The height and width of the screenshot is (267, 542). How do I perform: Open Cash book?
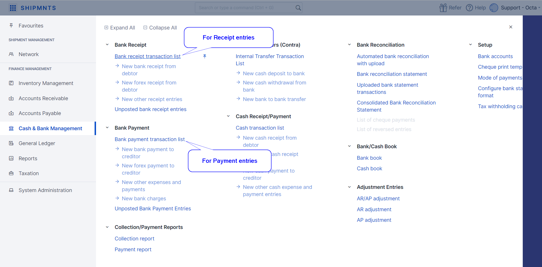pos(369,169)
